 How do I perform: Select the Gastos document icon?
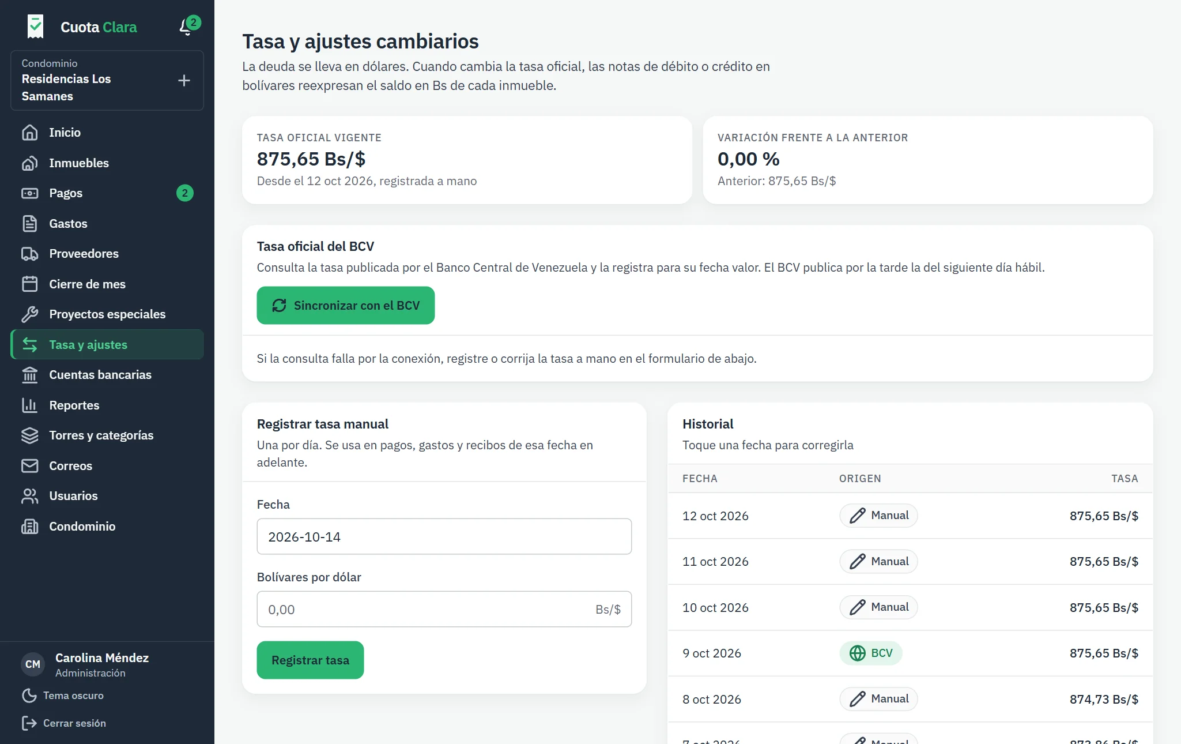tap(30, 224)
